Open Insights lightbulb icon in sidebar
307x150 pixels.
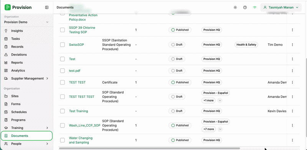pos(6,31)
